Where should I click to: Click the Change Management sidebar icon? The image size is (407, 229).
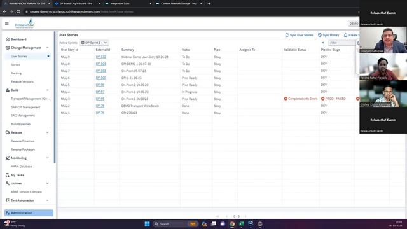click(x=8, y=48)
